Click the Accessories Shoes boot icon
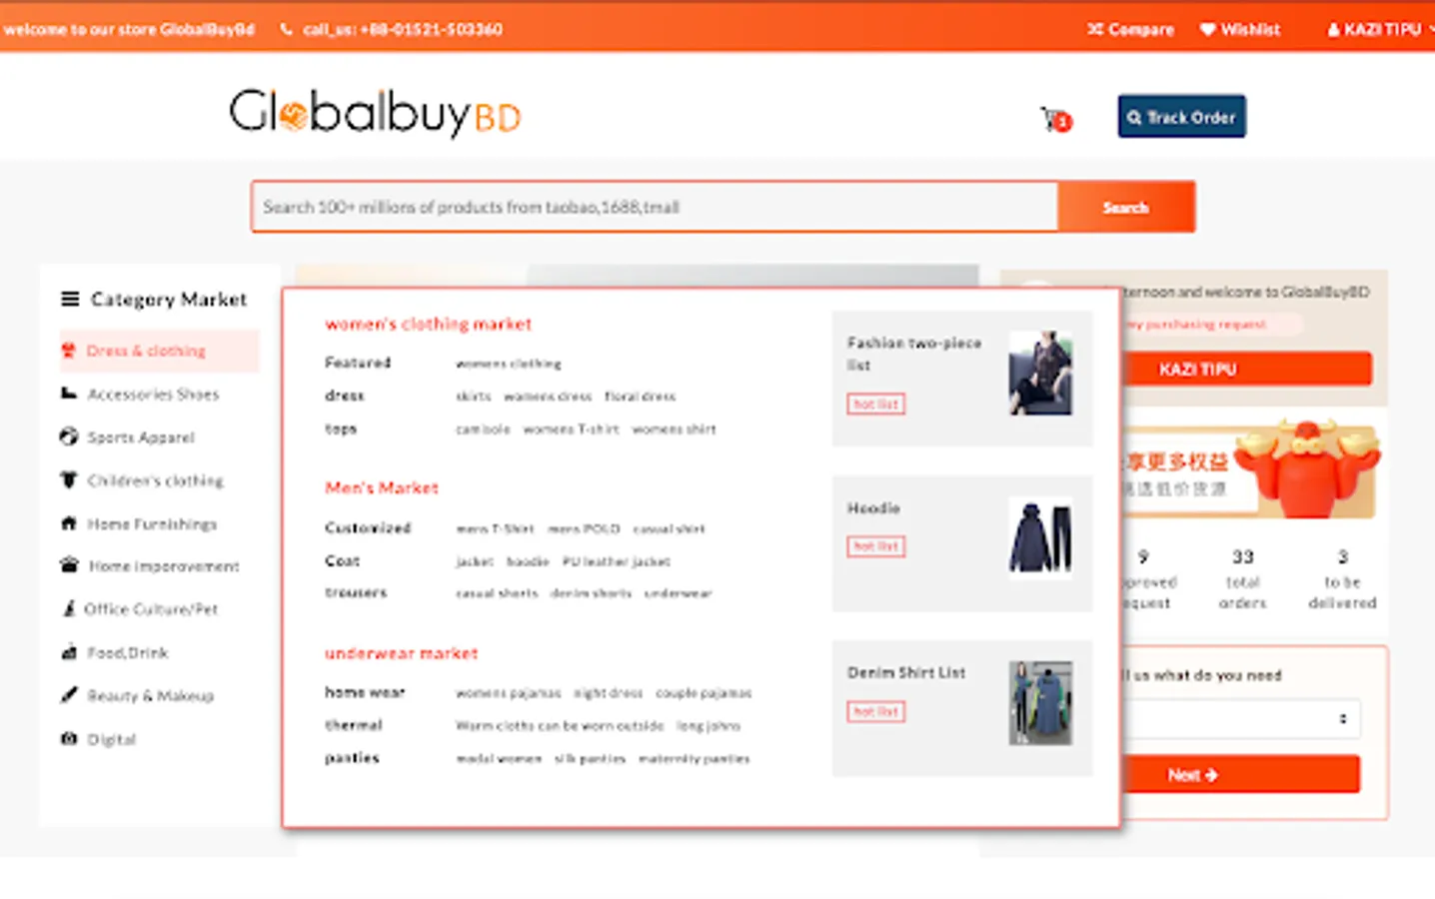1435x899 pixels. [x=68, y=394]
